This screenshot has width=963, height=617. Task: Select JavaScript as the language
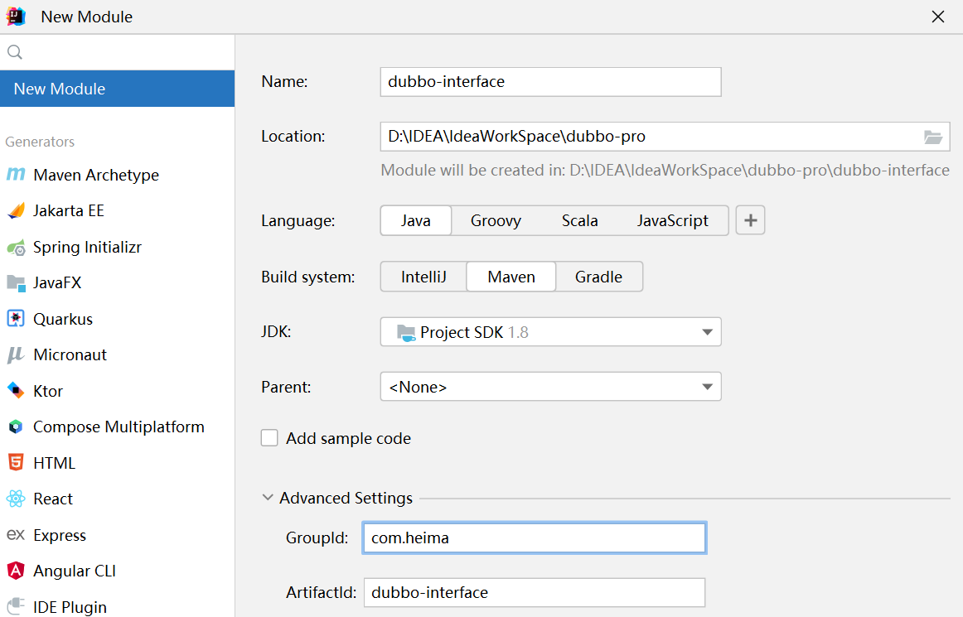(x=672, y=220)
